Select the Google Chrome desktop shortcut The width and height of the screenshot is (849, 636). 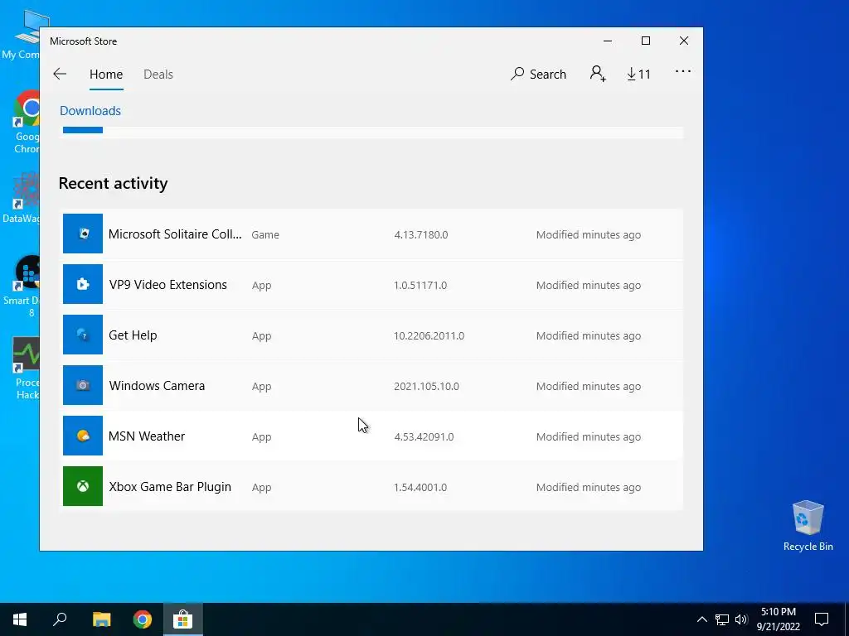coord(27,123)
